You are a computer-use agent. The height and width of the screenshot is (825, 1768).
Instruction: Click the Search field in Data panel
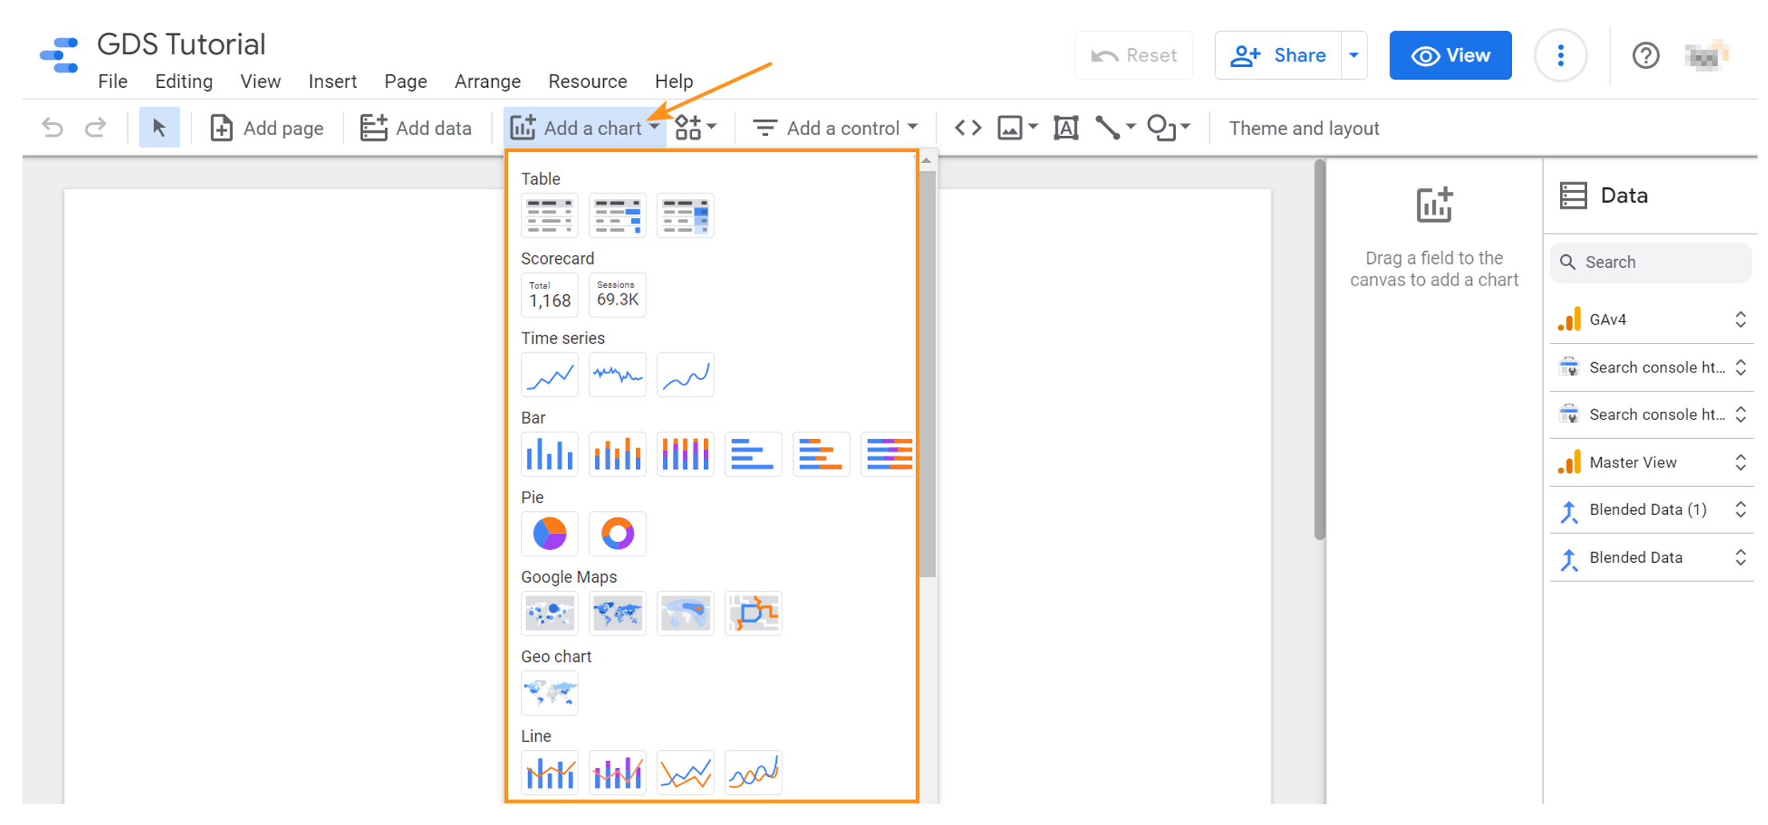tap(1650, 262)
